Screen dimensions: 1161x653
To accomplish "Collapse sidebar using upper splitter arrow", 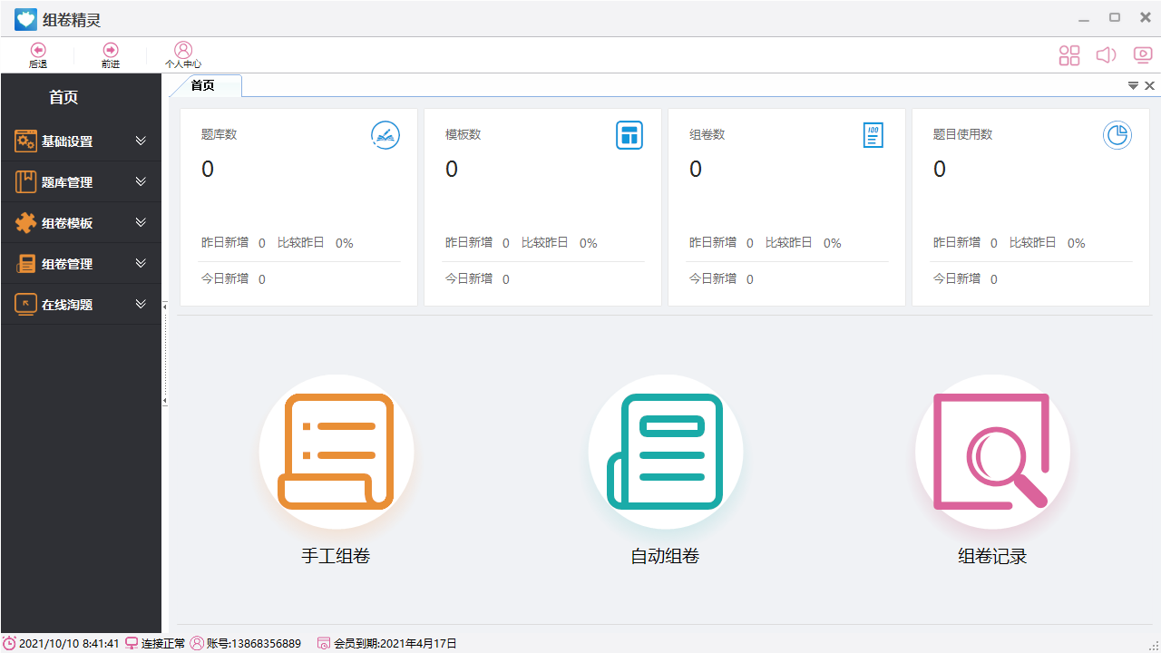I will click(164, 307).
